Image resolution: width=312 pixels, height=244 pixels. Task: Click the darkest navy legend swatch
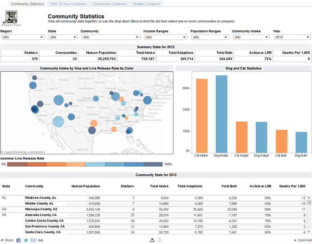pyautogui.click(x=153, y=164)
